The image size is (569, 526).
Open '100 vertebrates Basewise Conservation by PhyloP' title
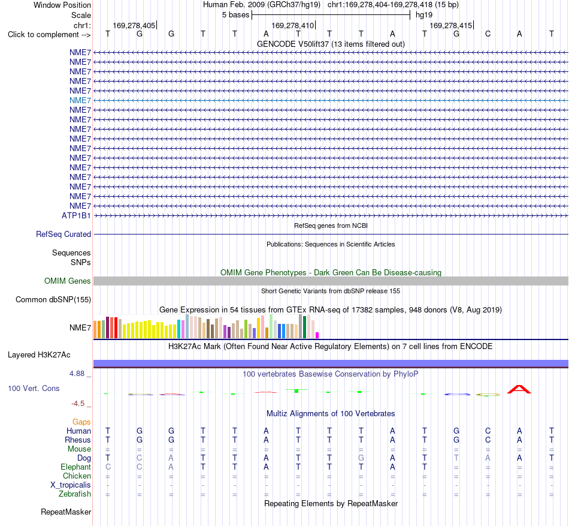click(331, 374)
